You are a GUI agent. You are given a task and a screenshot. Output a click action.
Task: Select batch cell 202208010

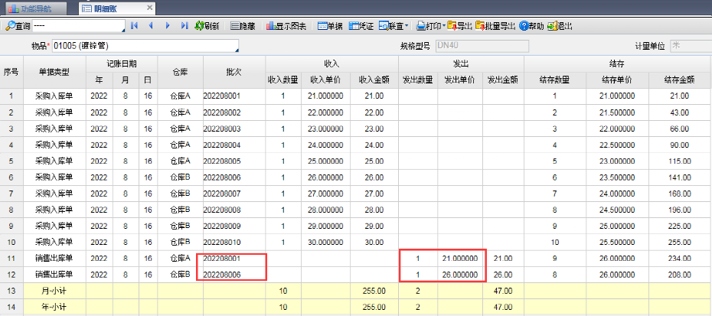pos(234,243)
